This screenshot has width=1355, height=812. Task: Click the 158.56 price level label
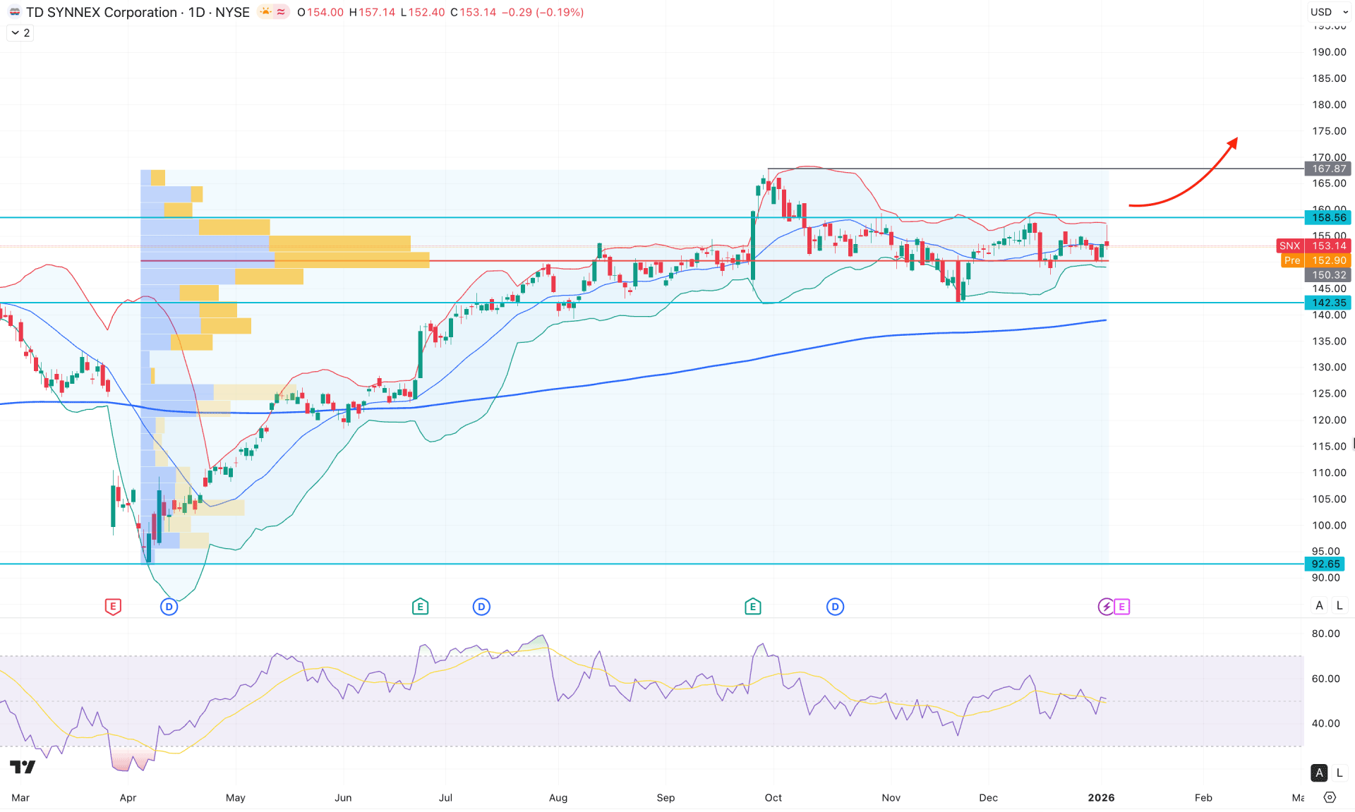[x=1327, y=218]
